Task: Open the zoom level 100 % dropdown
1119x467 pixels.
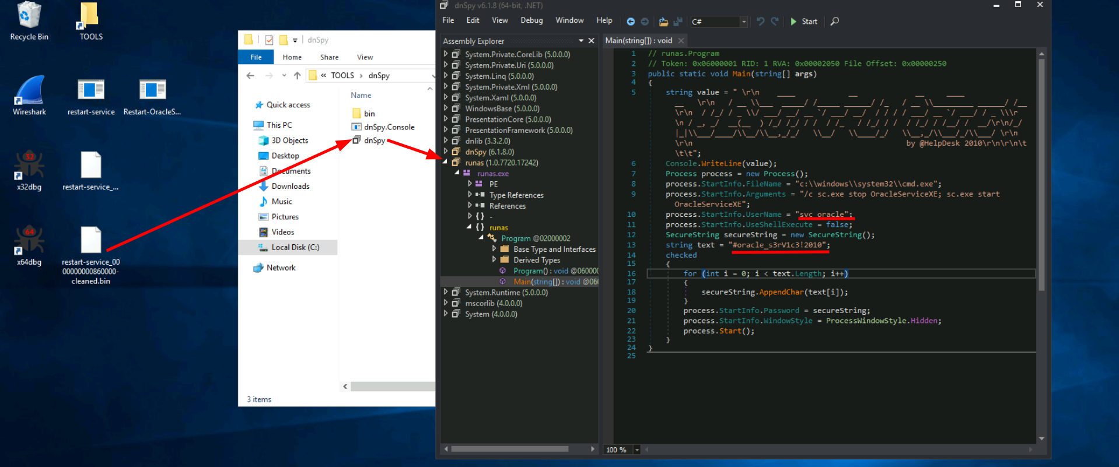Action: pos(637,450)
